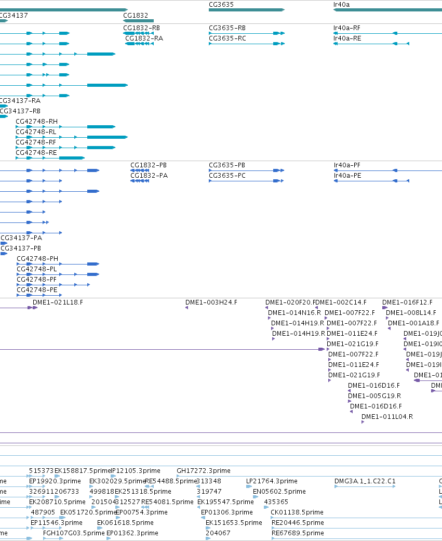Select EST GH17272.3prime
The width and height of the screenshot is (442, 541).
(x=204, y=471)
